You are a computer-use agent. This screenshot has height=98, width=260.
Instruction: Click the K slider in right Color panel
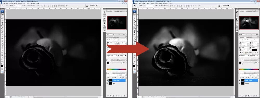249,62
